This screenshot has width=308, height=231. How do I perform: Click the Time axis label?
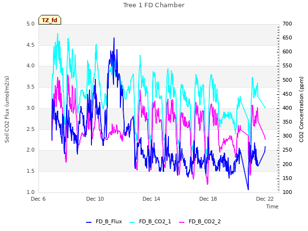click(x=272, y=206)
